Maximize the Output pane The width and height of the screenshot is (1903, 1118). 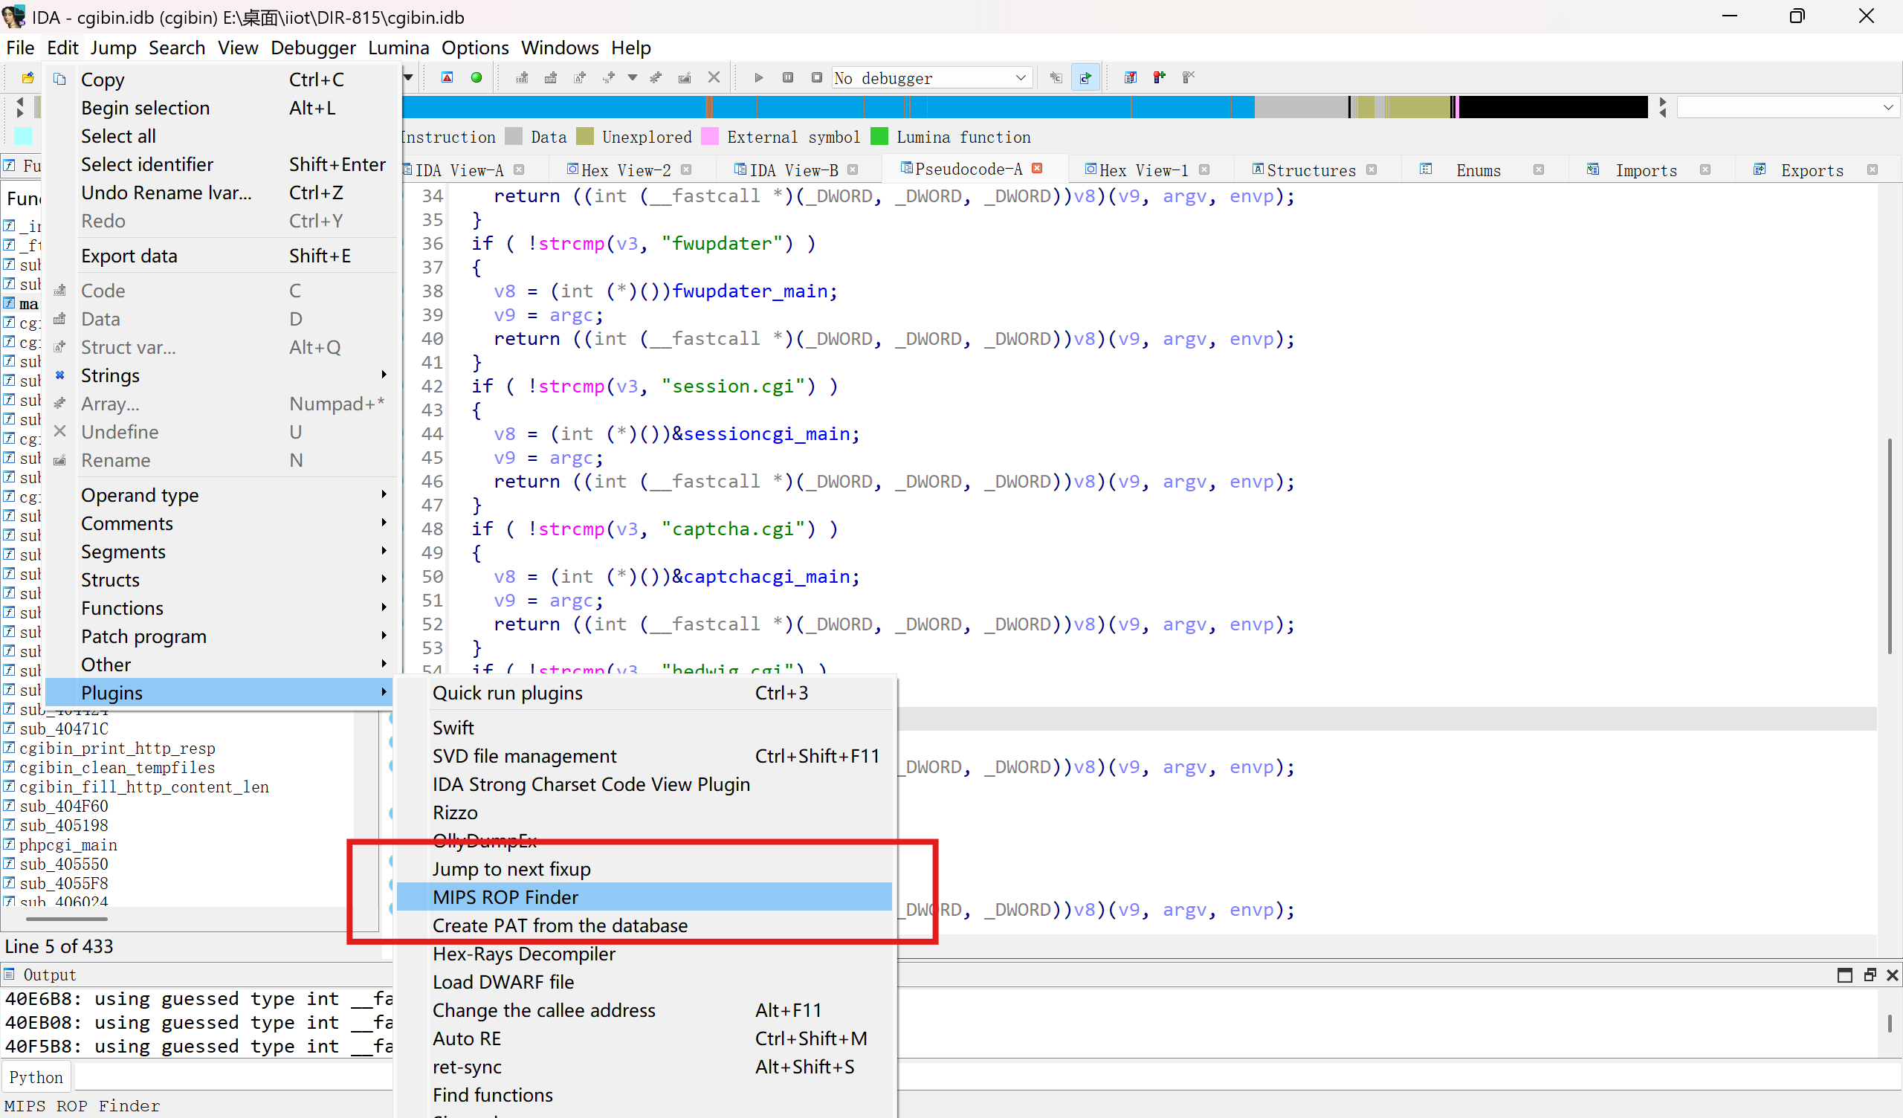click(1845, 975)
